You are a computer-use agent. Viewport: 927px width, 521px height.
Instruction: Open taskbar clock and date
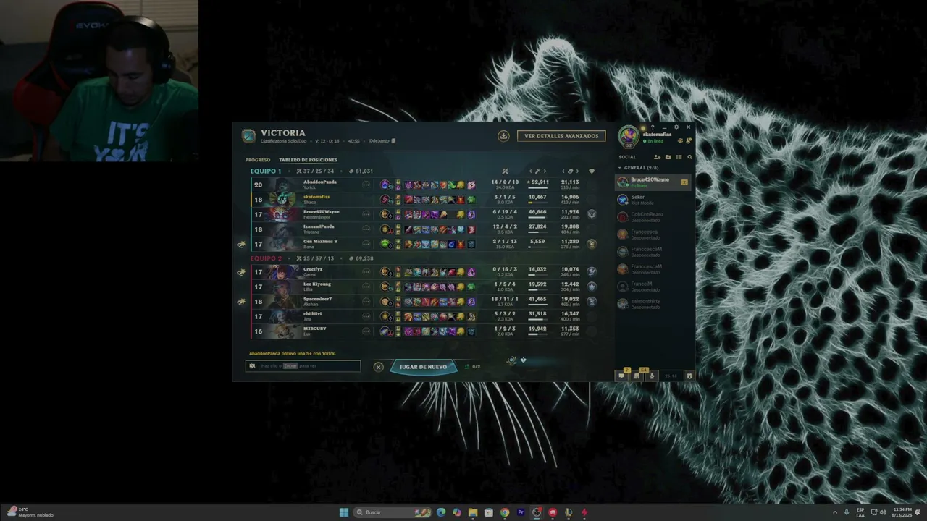click(902, 512)
